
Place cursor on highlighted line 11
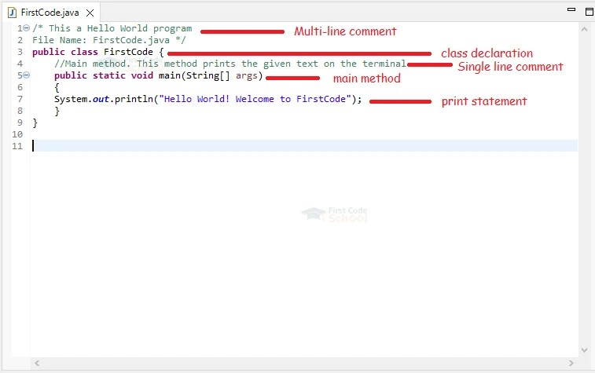point(304,146)
